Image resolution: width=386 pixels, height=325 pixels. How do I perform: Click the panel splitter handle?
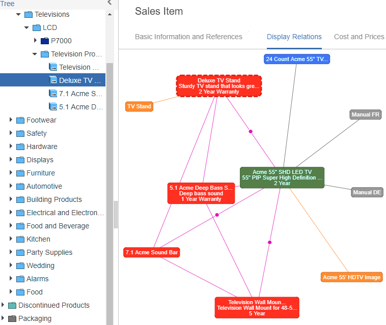[116, 215]
